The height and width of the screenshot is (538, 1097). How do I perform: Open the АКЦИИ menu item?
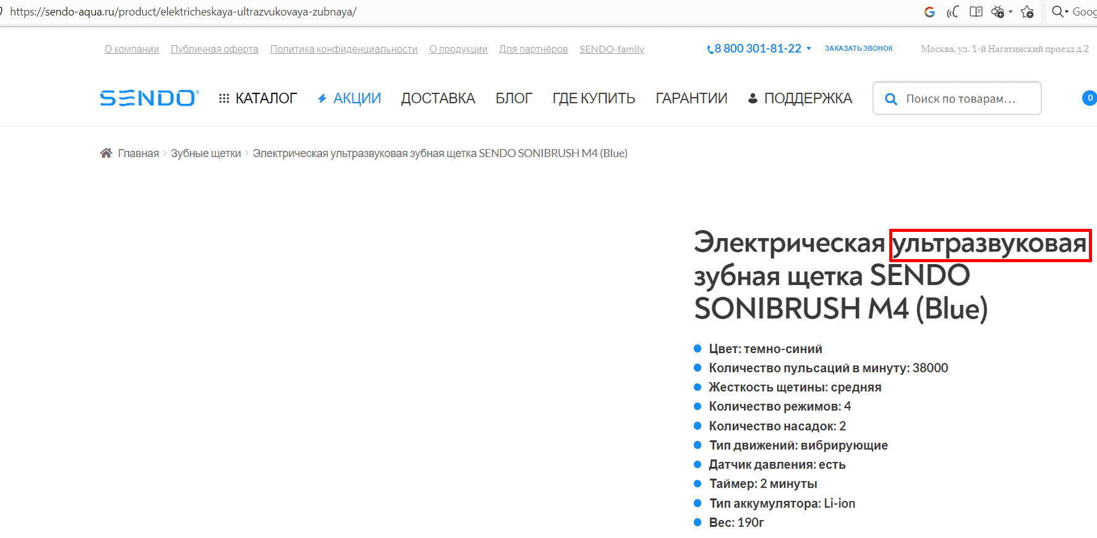click(x=349, y=98)
